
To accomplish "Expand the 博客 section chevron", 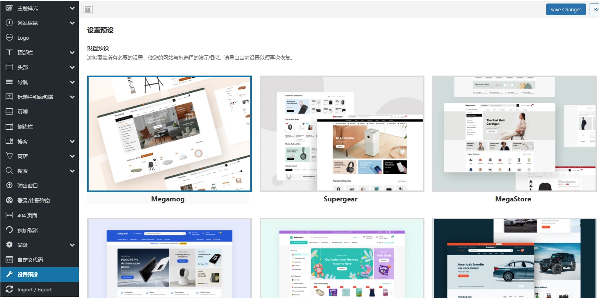I will pos(72,141).
